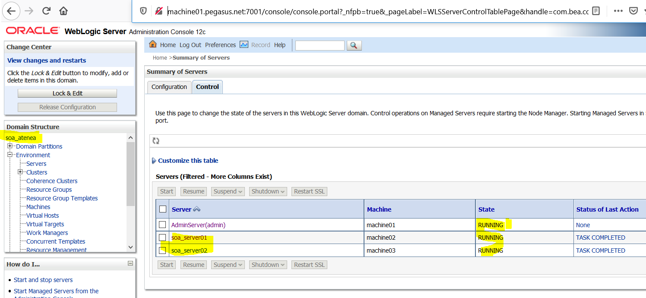Click the Release Configuration button
Screen dimensions: 646x298
pos(67,107)
